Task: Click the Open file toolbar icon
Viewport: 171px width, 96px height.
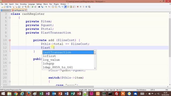Action: coord(5,7)
